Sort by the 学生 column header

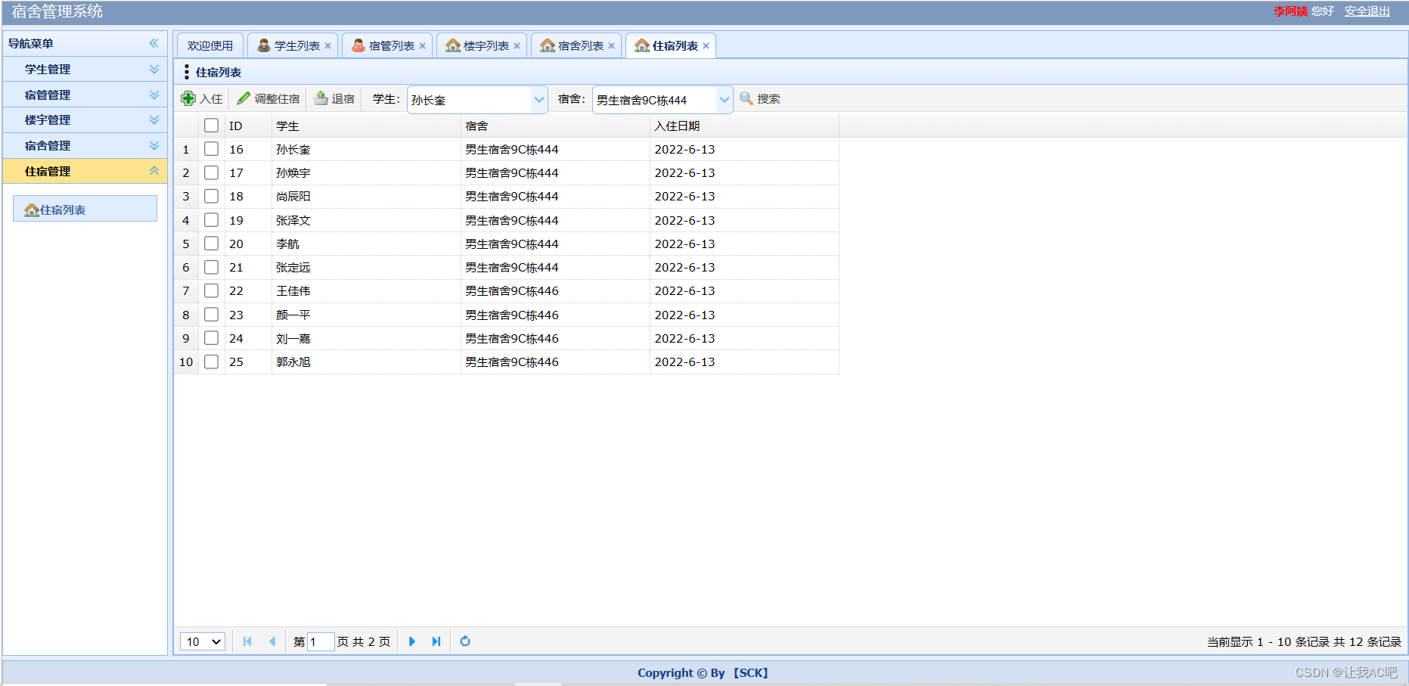tap(366, 126)
